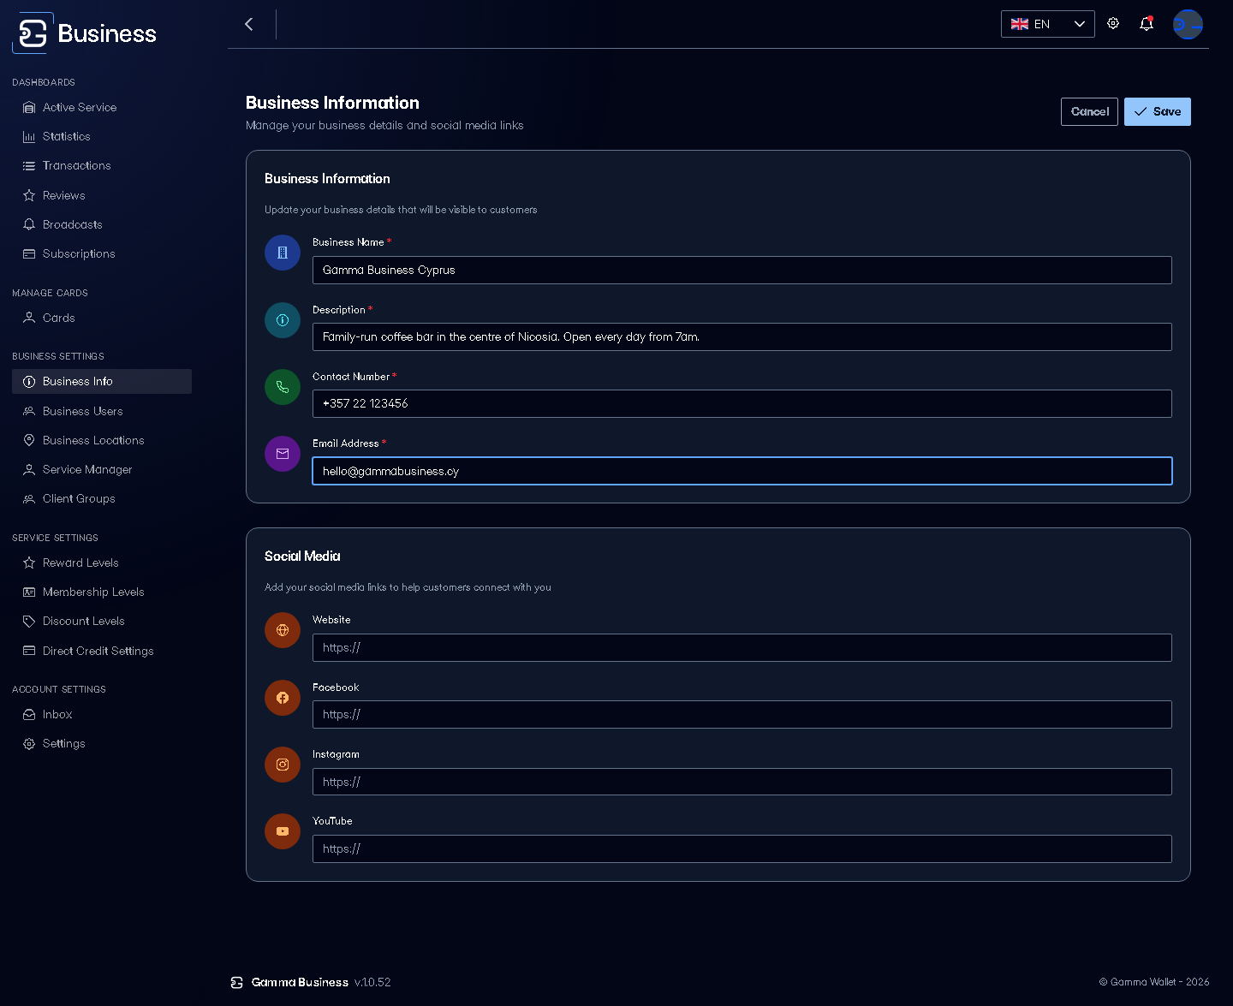This screenshot has height=1006, width=1233.
Task: Go to Transactions page
Action: [102, 166]
